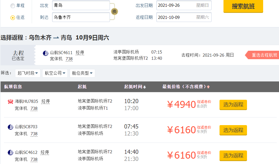Click 经停 stopover link for HU7835
This screenshot has width=279, height=164.
coord(46,101)
